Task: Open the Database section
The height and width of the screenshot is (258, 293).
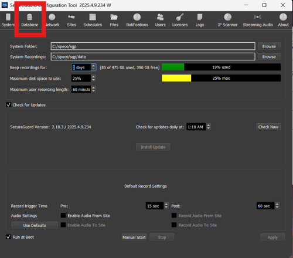Action: click(x=30, y=20)
